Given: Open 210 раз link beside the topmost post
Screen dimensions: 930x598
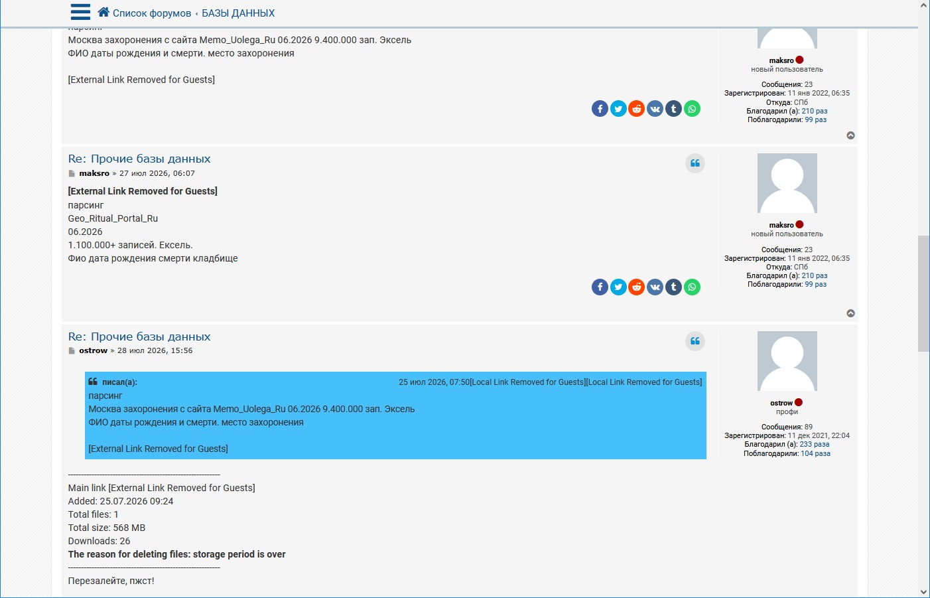Looking at the screenshot, I should [815, 112].
